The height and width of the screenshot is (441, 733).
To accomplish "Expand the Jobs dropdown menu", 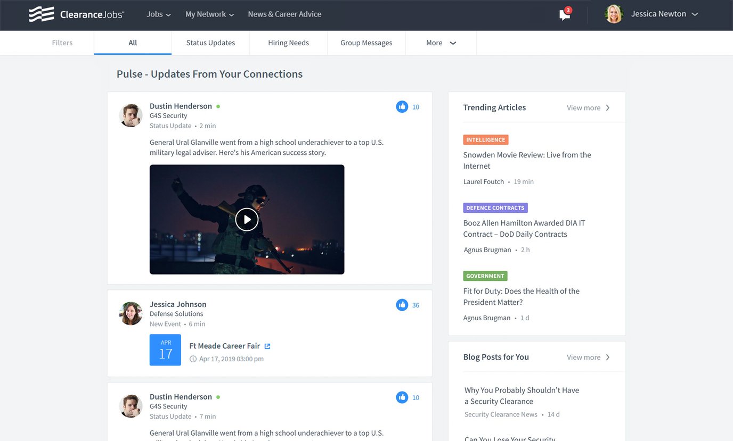I will [x=158, y=14].
